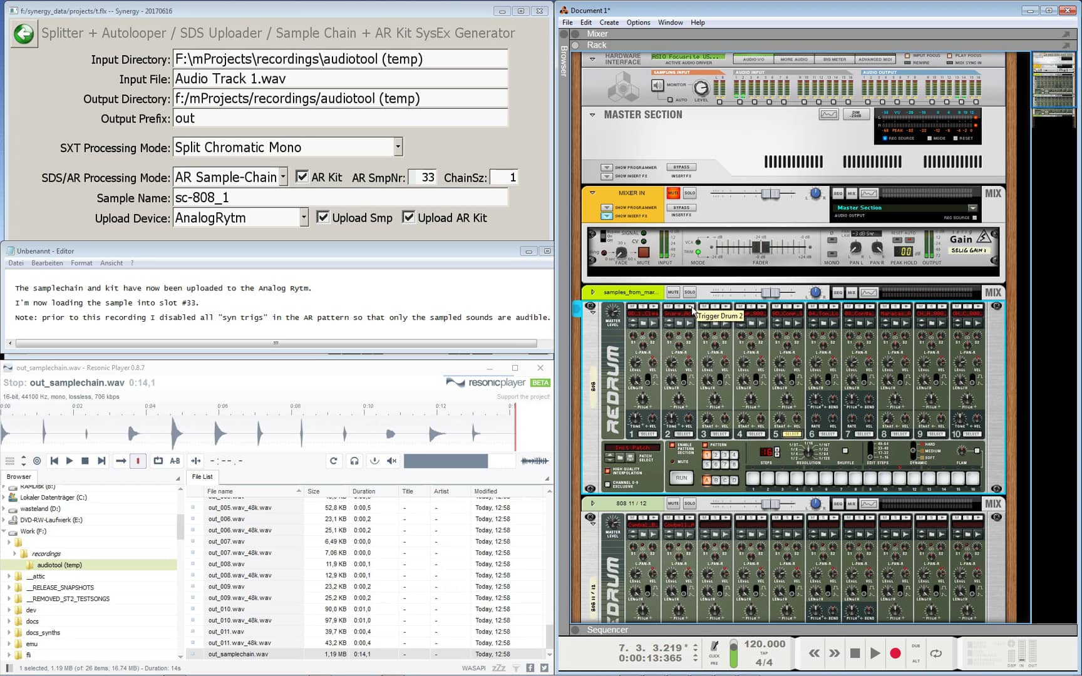1082x676 pixels.
Task: Click the Sample Name input field
Action: [340, 198]
